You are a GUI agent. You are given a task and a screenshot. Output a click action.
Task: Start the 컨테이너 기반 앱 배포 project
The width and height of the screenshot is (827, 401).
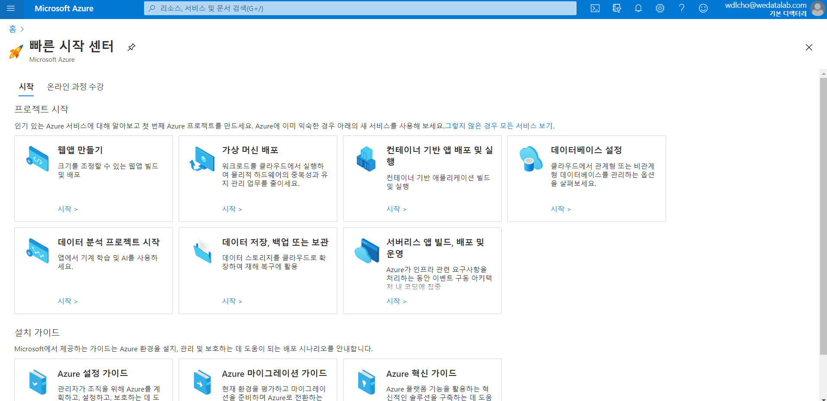(397, 209)
